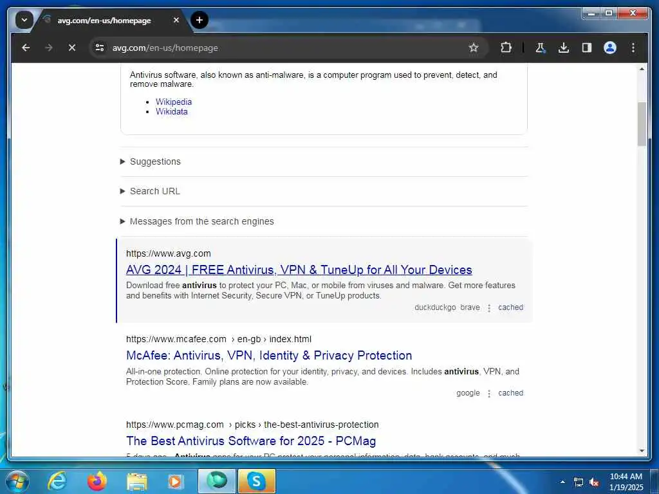Image resolution: width=659 pixels, height=494 pixels.
Task: Click the scrollbar up arrow
Action: tap(642, 69)
